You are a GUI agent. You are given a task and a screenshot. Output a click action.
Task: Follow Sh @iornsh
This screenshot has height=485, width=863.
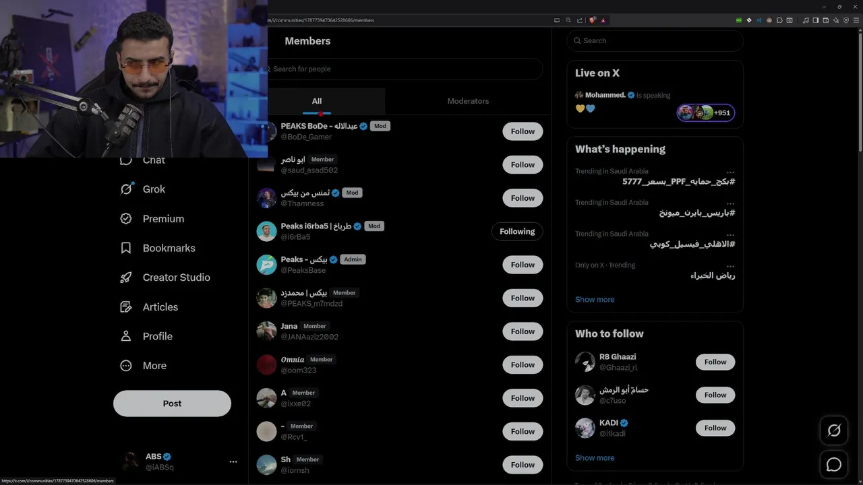523,465
